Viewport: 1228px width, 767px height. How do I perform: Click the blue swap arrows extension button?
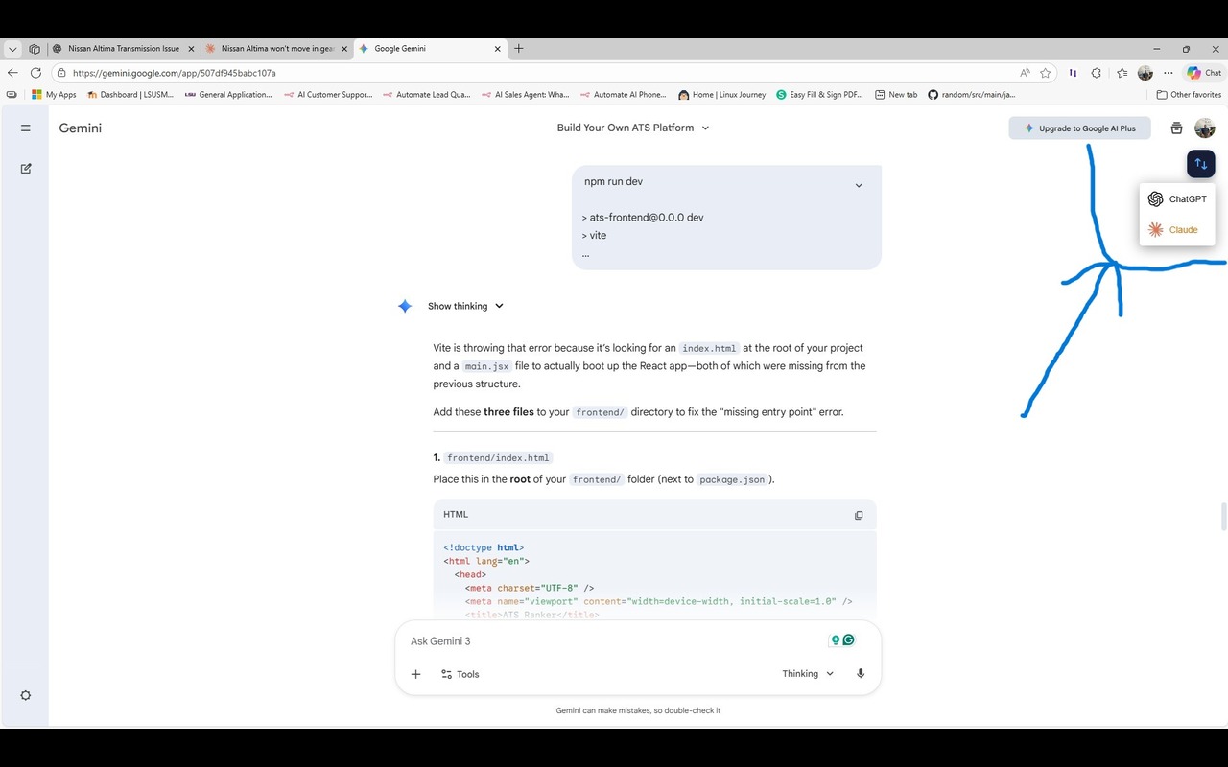tap(1200, 164)
